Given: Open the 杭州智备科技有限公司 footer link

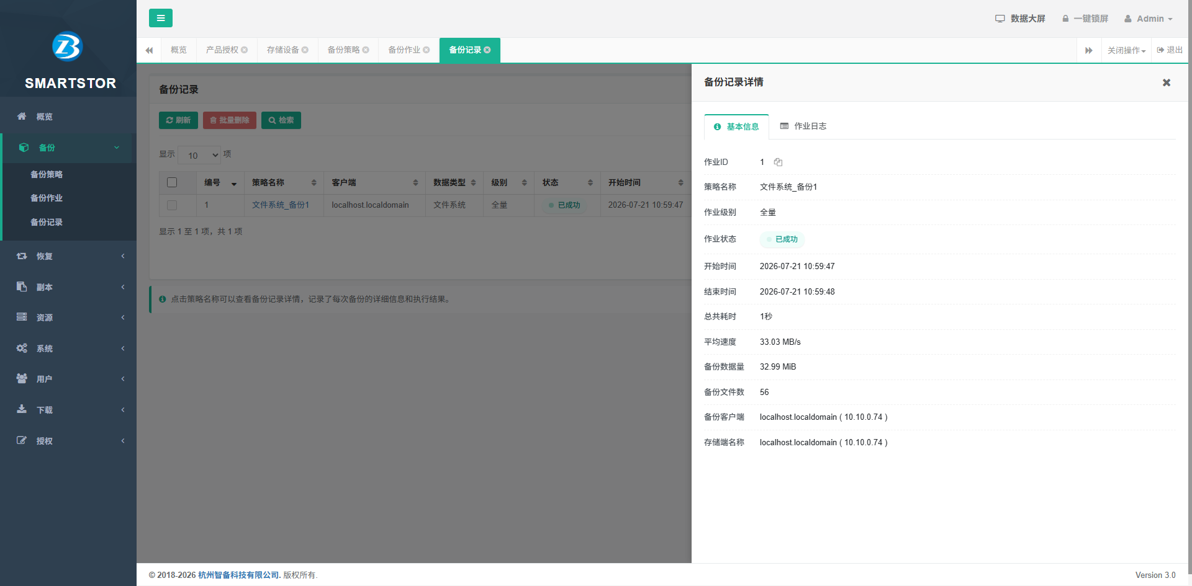Looking at the screenshot, I should coord(238,575).
